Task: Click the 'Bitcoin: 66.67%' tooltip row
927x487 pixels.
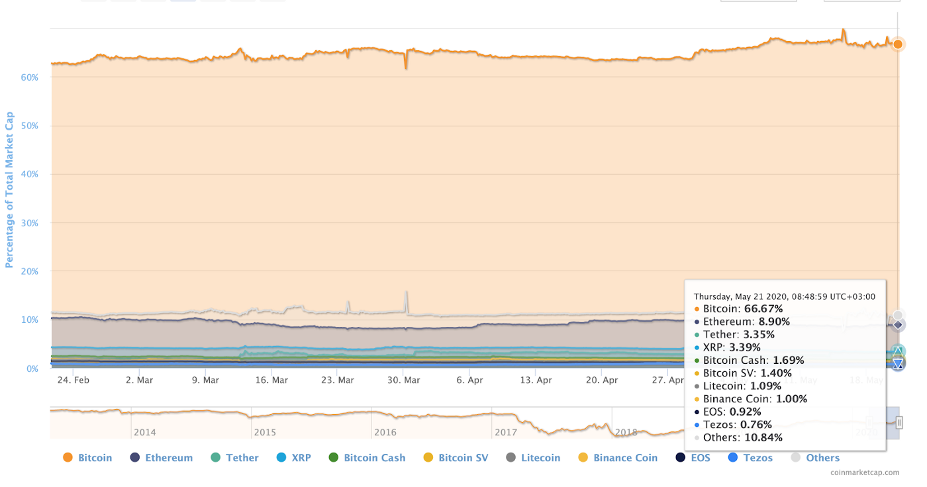Action: click(738, 309)
